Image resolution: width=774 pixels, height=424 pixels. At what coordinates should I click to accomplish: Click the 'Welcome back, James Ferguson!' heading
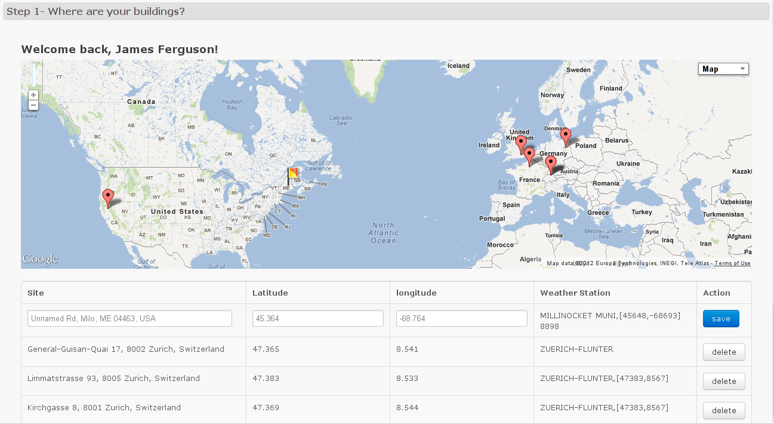[x=119, y=49]
